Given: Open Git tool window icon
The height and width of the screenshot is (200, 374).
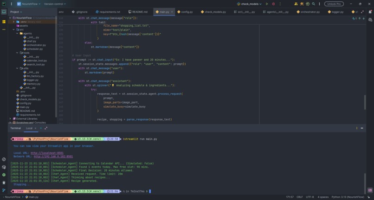Looking at the screenshot, I should [4, 190].
